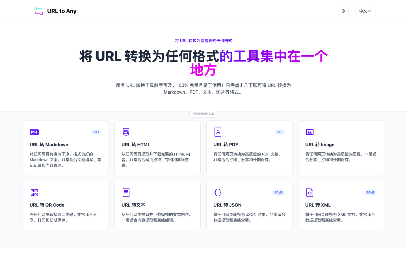Click the main headline 将 URL 转换为任何格式
Viewport: 407px width, 254px height.
click(x=149, y=56)
